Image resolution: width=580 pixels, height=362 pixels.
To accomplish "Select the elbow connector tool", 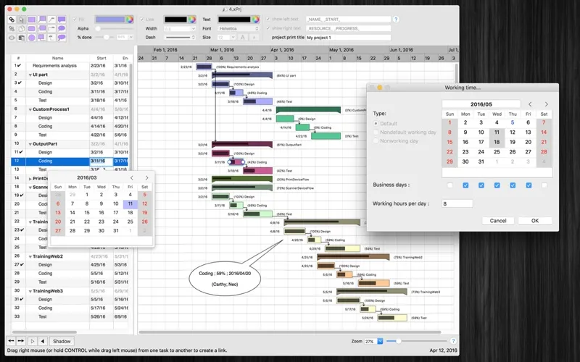I will 51,28.
